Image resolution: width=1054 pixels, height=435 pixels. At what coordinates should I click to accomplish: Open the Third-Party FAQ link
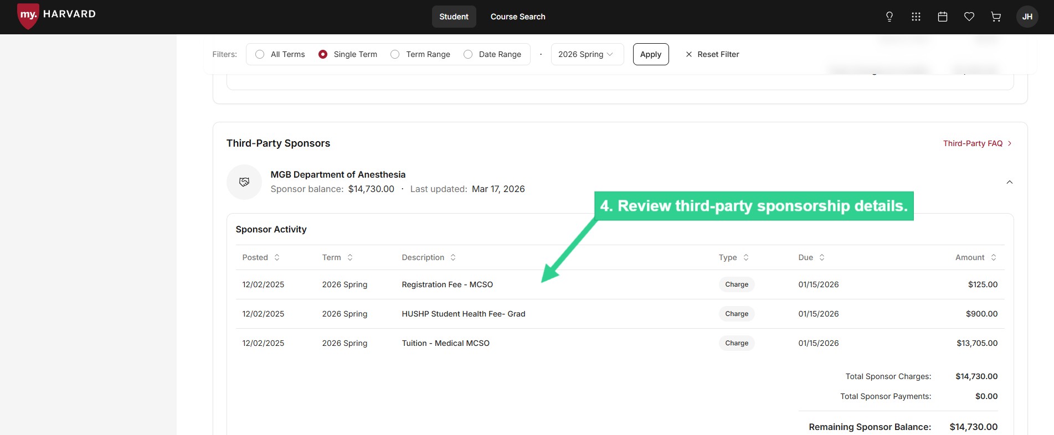(x=978, y=143)
